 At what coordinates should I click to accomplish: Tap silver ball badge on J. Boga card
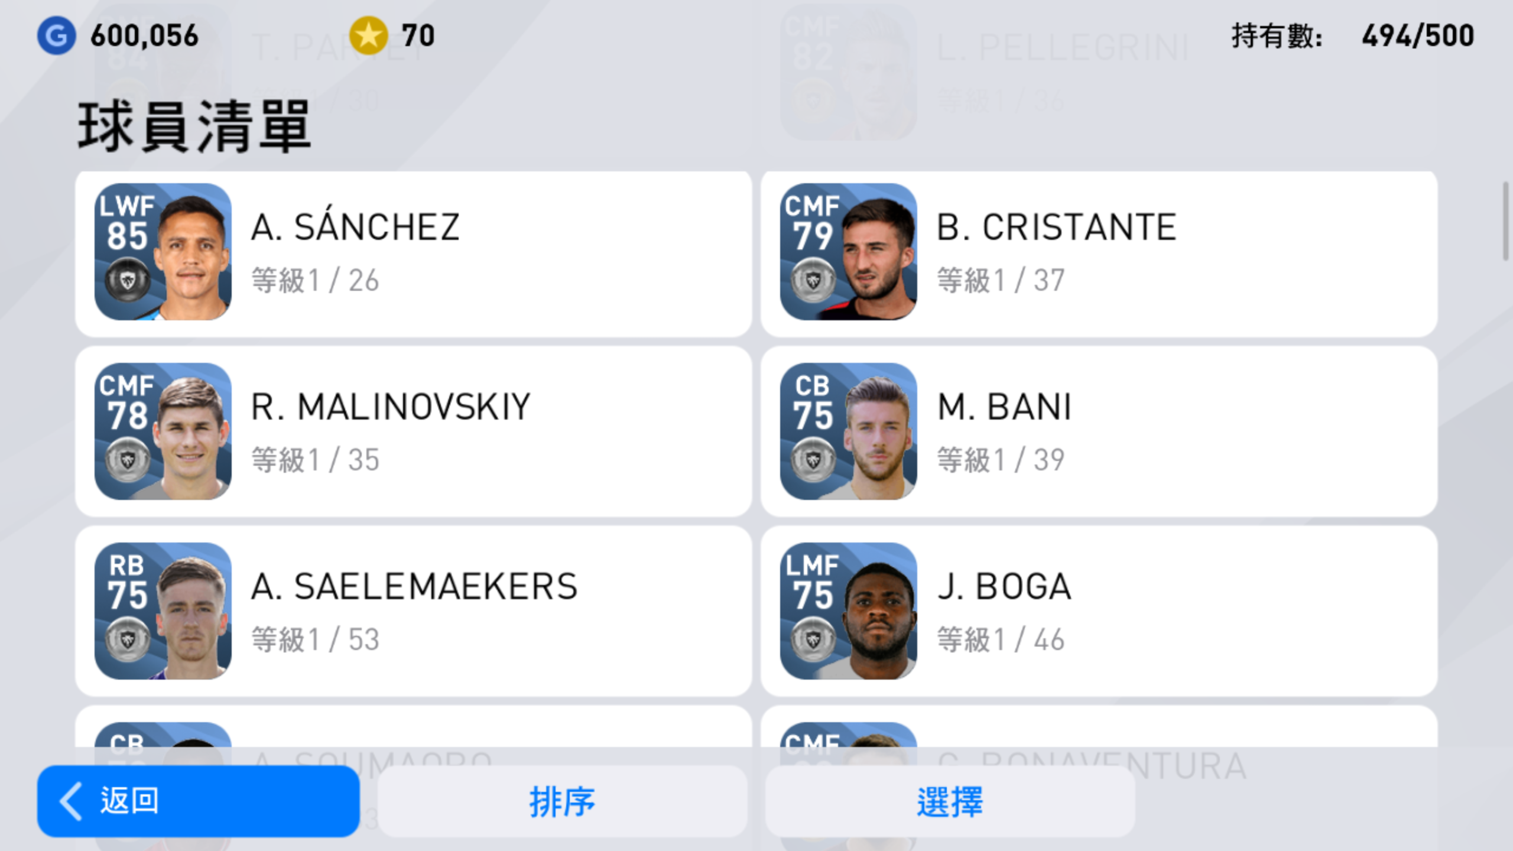(813, 639)
